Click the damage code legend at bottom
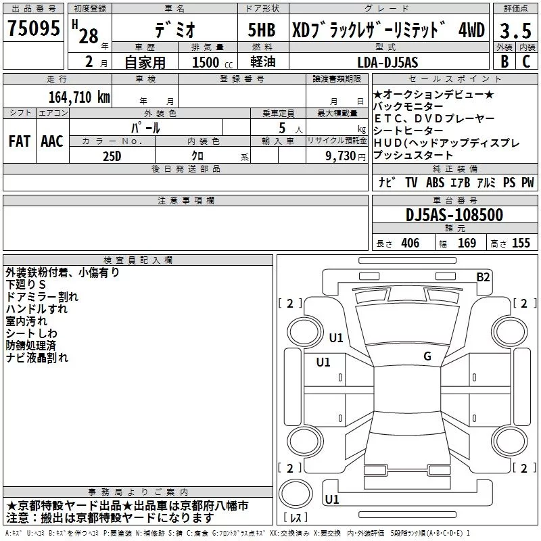 click(237, 534)
